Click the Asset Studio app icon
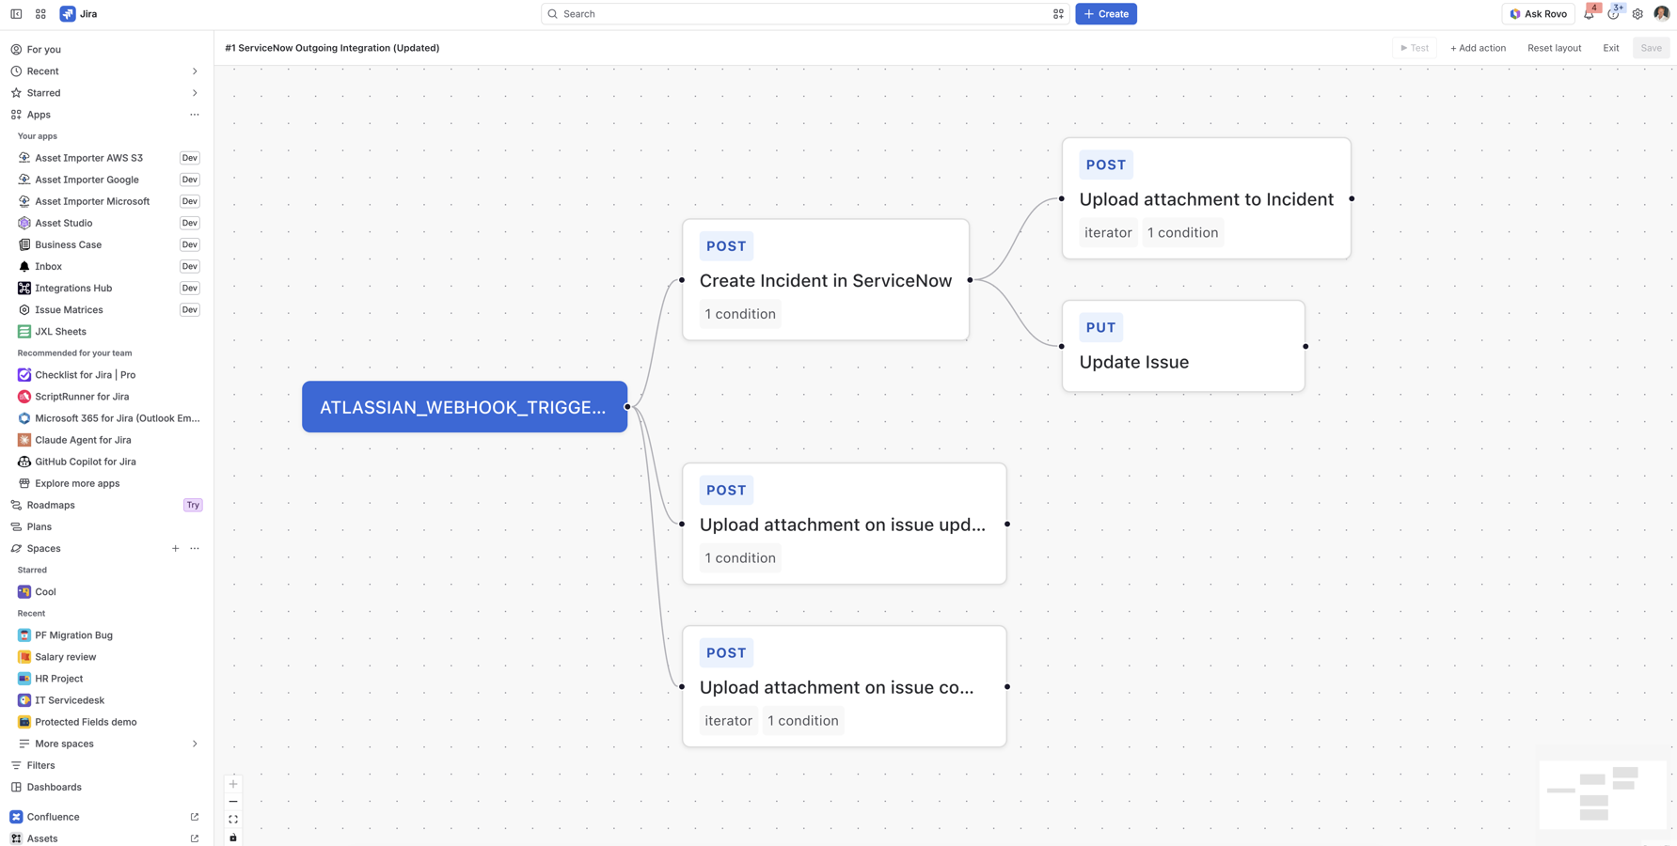This screenshot has width=1677, height=846. coord(24,223)
